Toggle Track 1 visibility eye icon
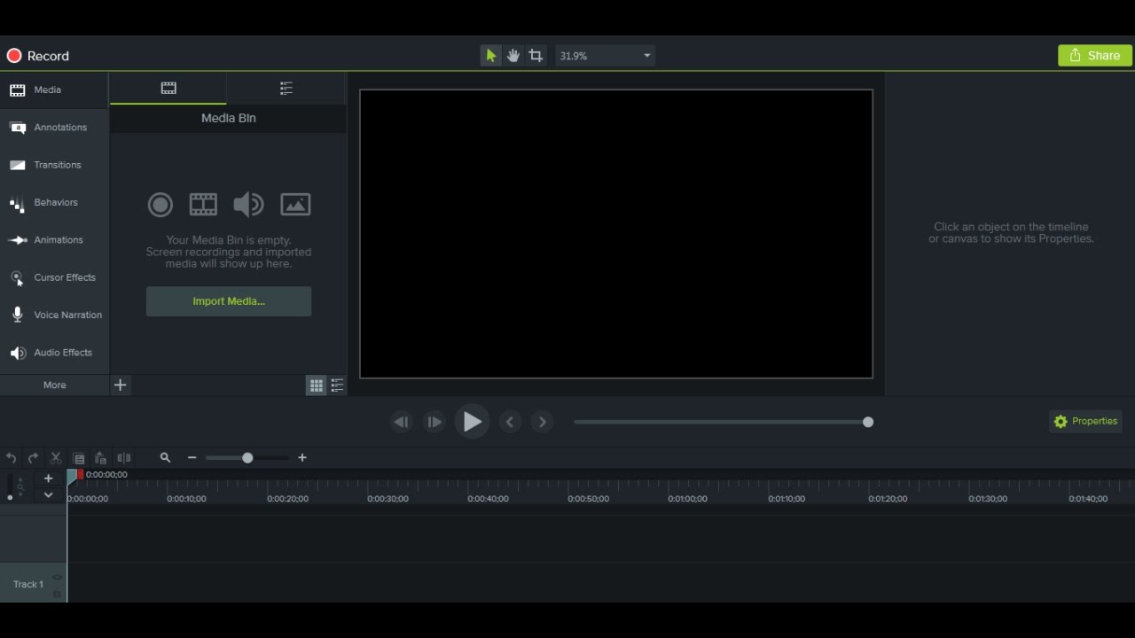Screen dimensions: 1135x638 click(x=57, y=578)
